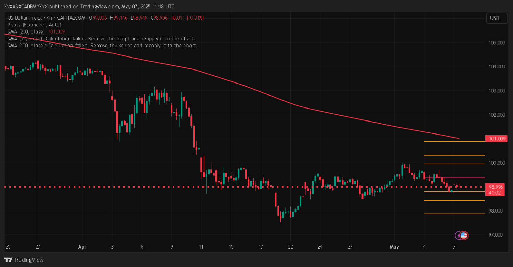Image resolution: width=513 pixels, height=267 pixels.
Task: Click the 3 date label on time axis
Action: pyautogui.click(x=112, y=246)
